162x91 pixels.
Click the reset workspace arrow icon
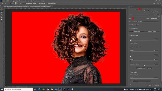pyautogui.click(x=130, y=85)
